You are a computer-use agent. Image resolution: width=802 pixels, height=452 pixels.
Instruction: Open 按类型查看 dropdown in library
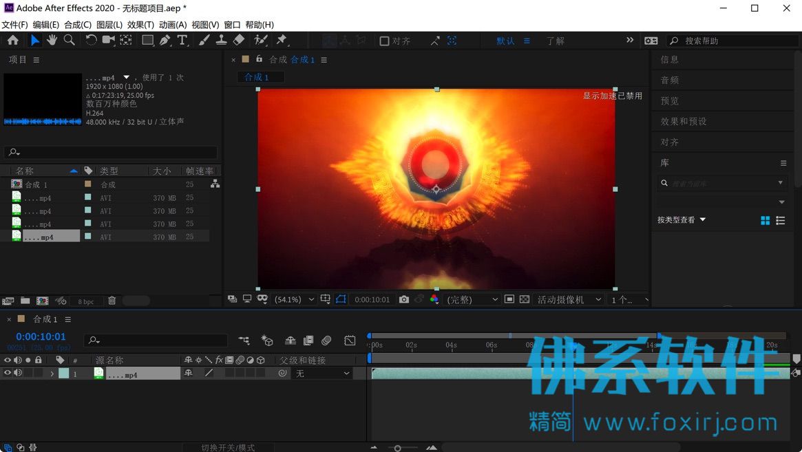tap(682, 220)
